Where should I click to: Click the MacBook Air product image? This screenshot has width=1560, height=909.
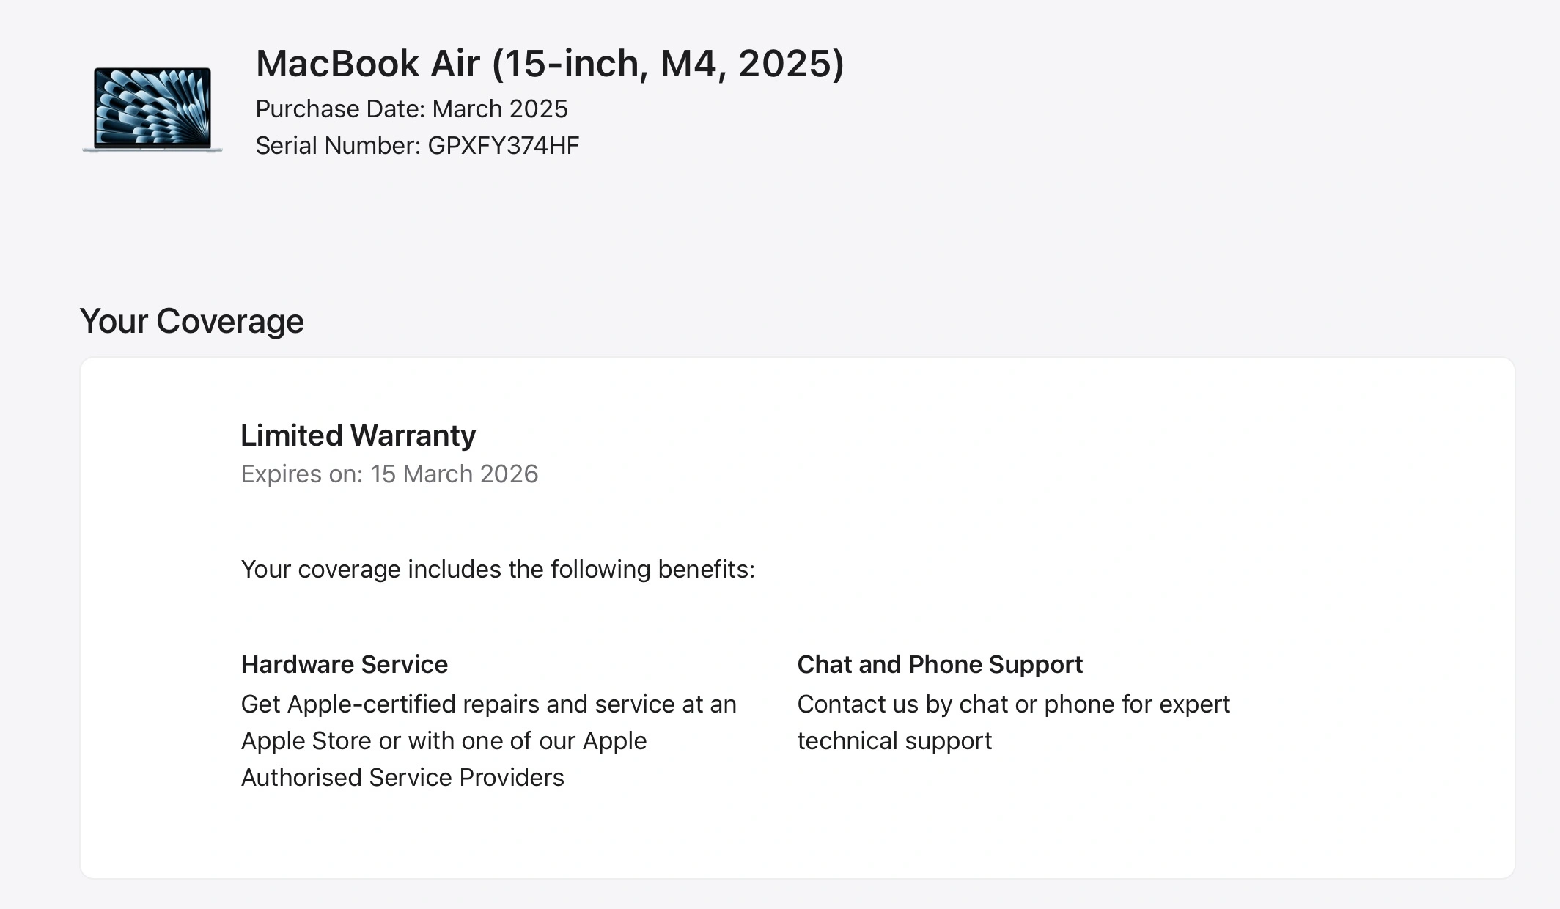[x=152, y=109]
